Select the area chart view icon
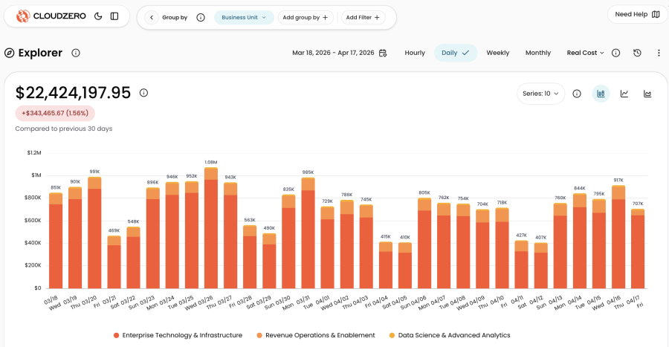Image resolution: width=669 pixels, height=347 pixels. tap(647, 94)
